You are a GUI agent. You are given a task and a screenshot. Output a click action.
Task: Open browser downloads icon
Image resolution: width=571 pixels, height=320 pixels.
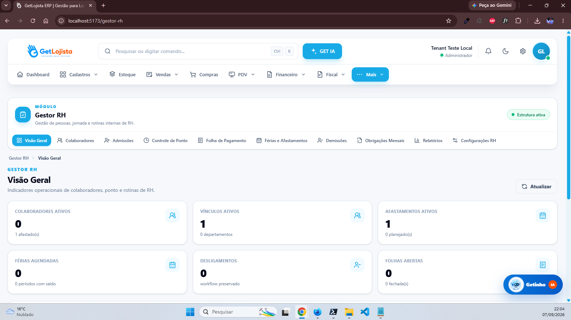point(537,21)
